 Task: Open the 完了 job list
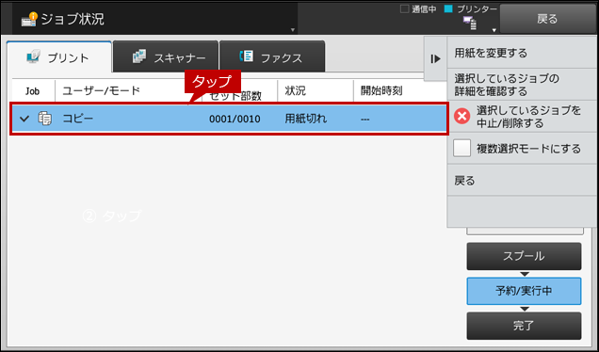524,326
